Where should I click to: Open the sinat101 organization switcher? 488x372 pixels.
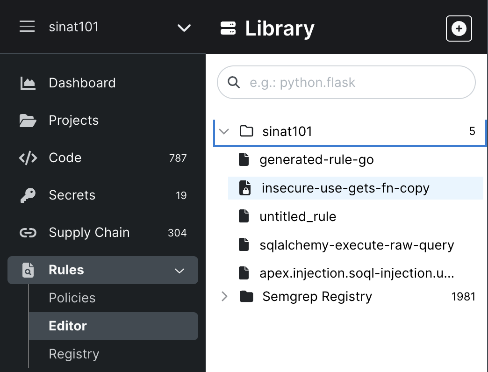pos(184,28)
